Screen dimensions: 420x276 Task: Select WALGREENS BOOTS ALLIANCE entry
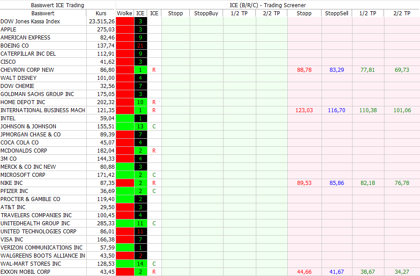point(43,256)
